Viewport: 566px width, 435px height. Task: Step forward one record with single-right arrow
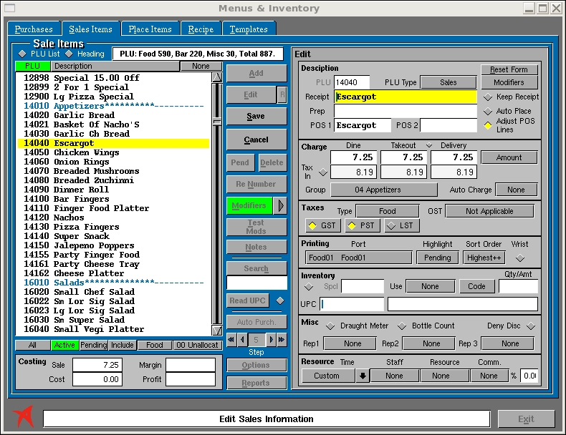click(x=272, y=340)
